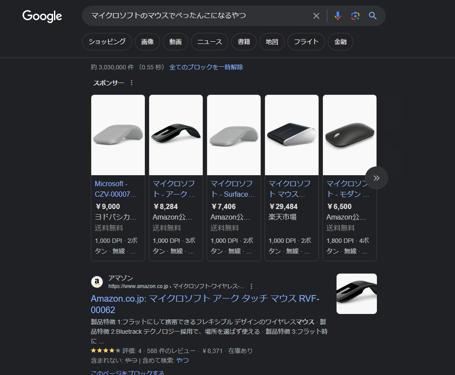Open the ¥9,000 Microsoft CZV-00007 product
Screen dimensions: 455x375
tap(118, 189)
